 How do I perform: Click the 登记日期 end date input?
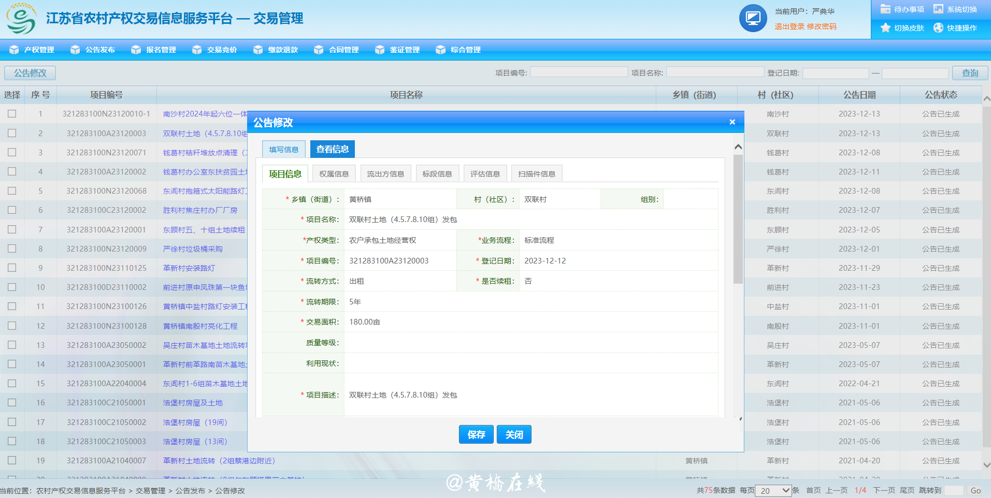915,73
